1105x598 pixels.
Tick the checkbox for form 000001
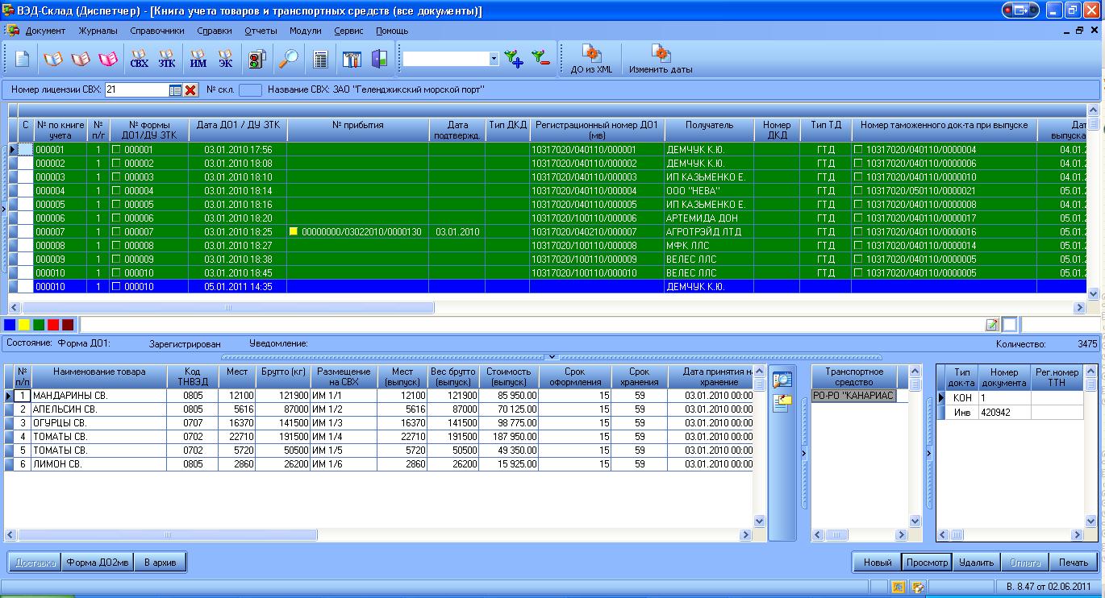click(116, 150)
